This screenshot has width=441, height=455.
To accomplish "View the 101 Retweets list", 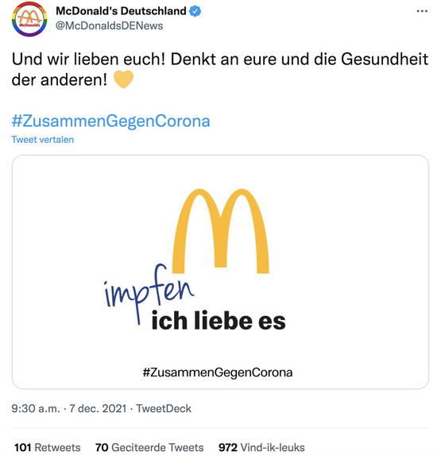I will pyautogui.click(x=48, y=447).
